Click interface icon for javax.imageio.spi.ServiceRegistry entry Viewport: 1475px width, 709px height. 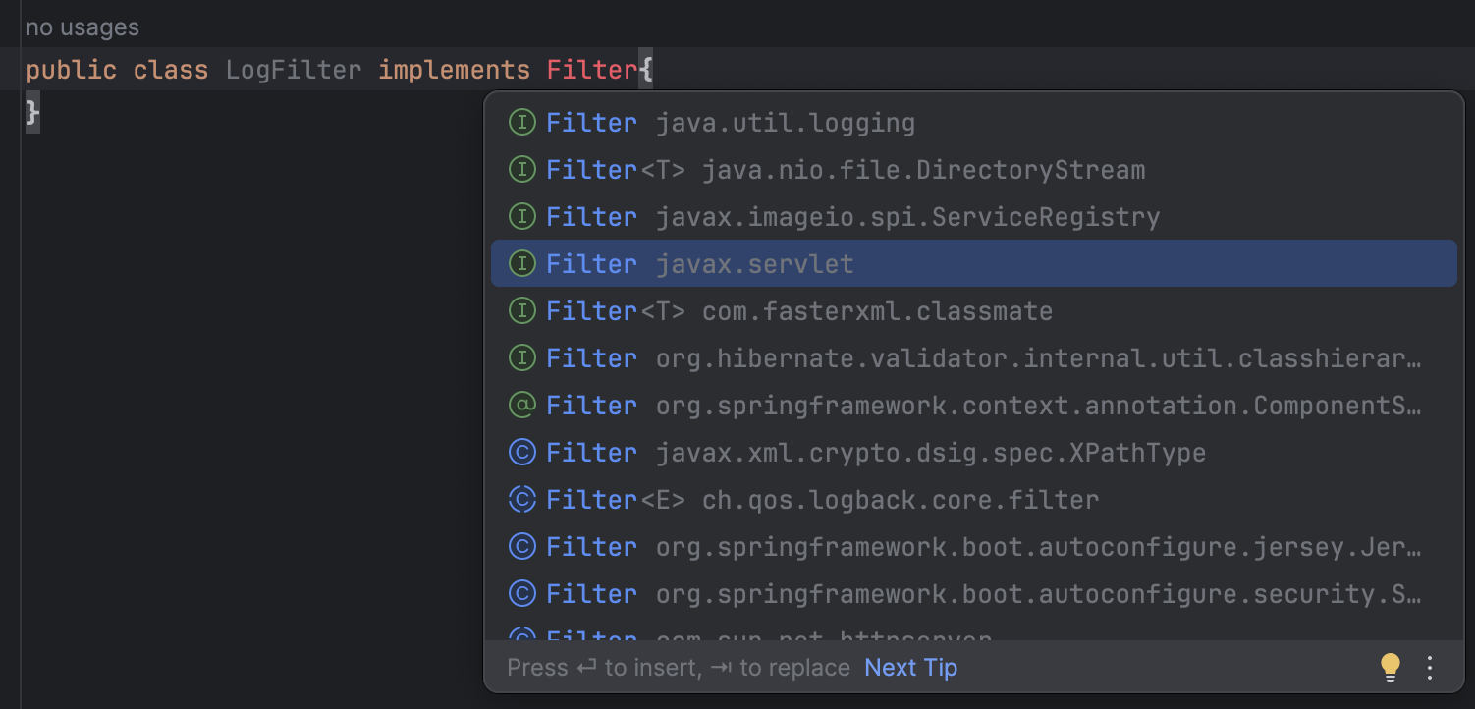coord(521,217)
